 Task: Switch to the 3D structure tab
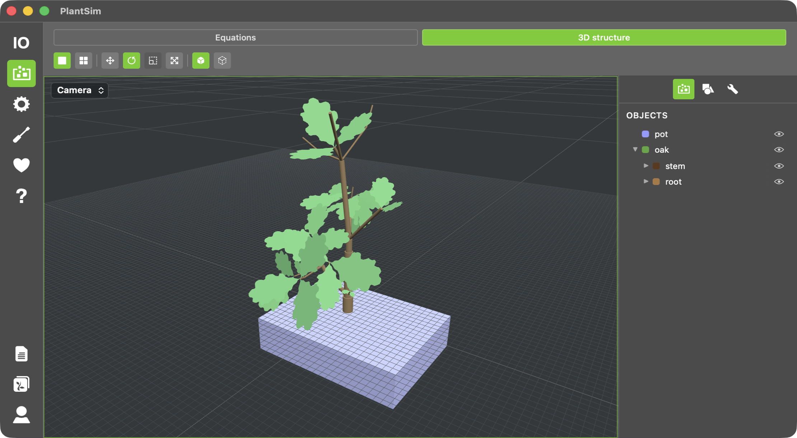point(604,38)
